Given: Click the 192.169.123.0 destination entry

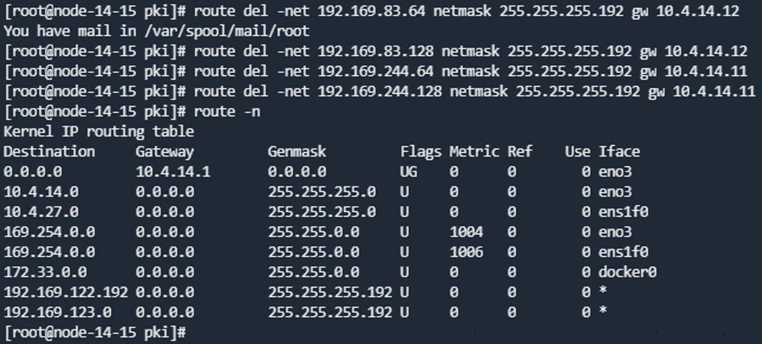Looking at the screenshot, I should click(57, 312).
